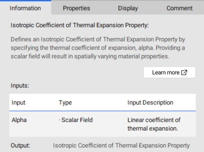Screen dimensions: 204x152
Task: Switch to the Properties tab
Action: (x=76, y=8)
